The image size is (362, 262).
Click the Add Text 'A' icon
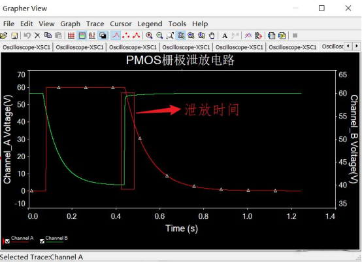tap(225, 35)
